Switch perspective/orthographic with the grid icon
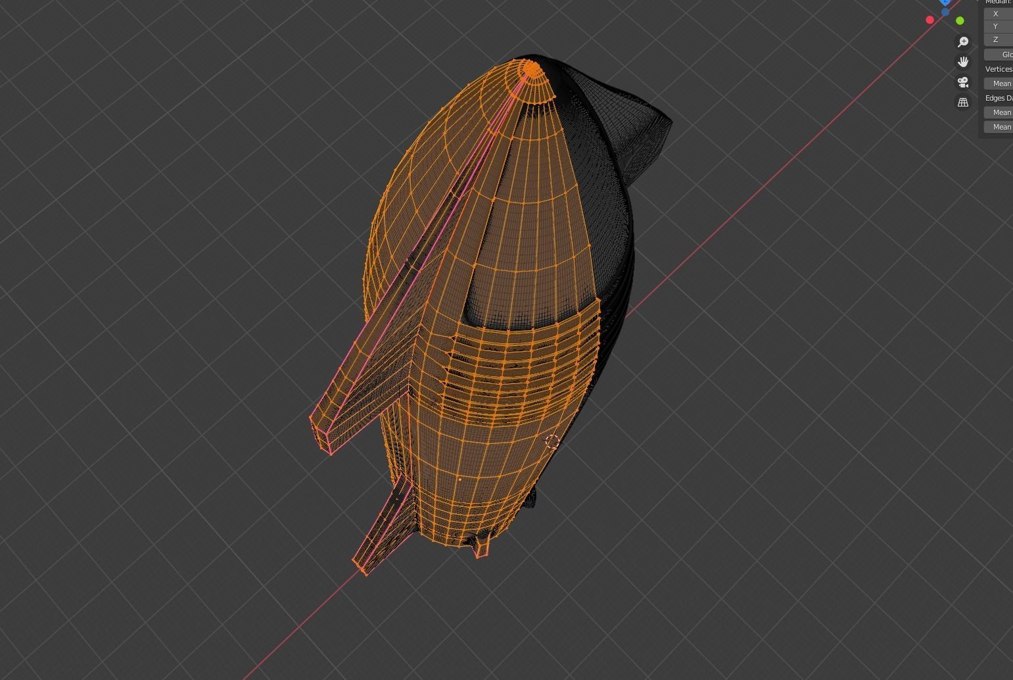This screenshot has width=1013, height=680. [963, 103]
